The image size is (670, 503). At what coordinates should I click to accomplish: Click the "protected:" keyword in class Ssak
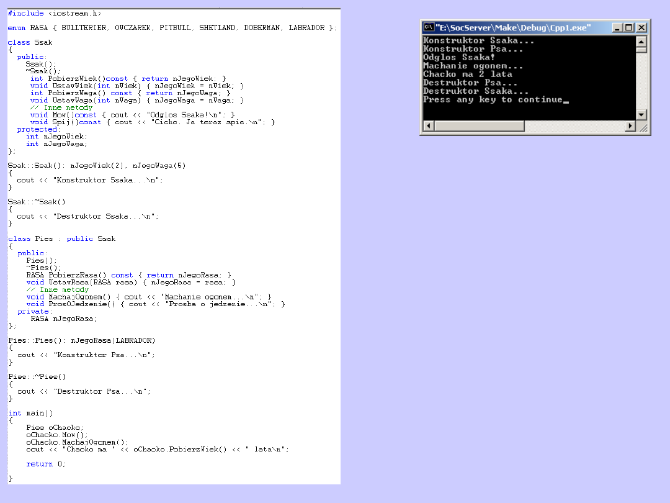click(x=39, y=129)
